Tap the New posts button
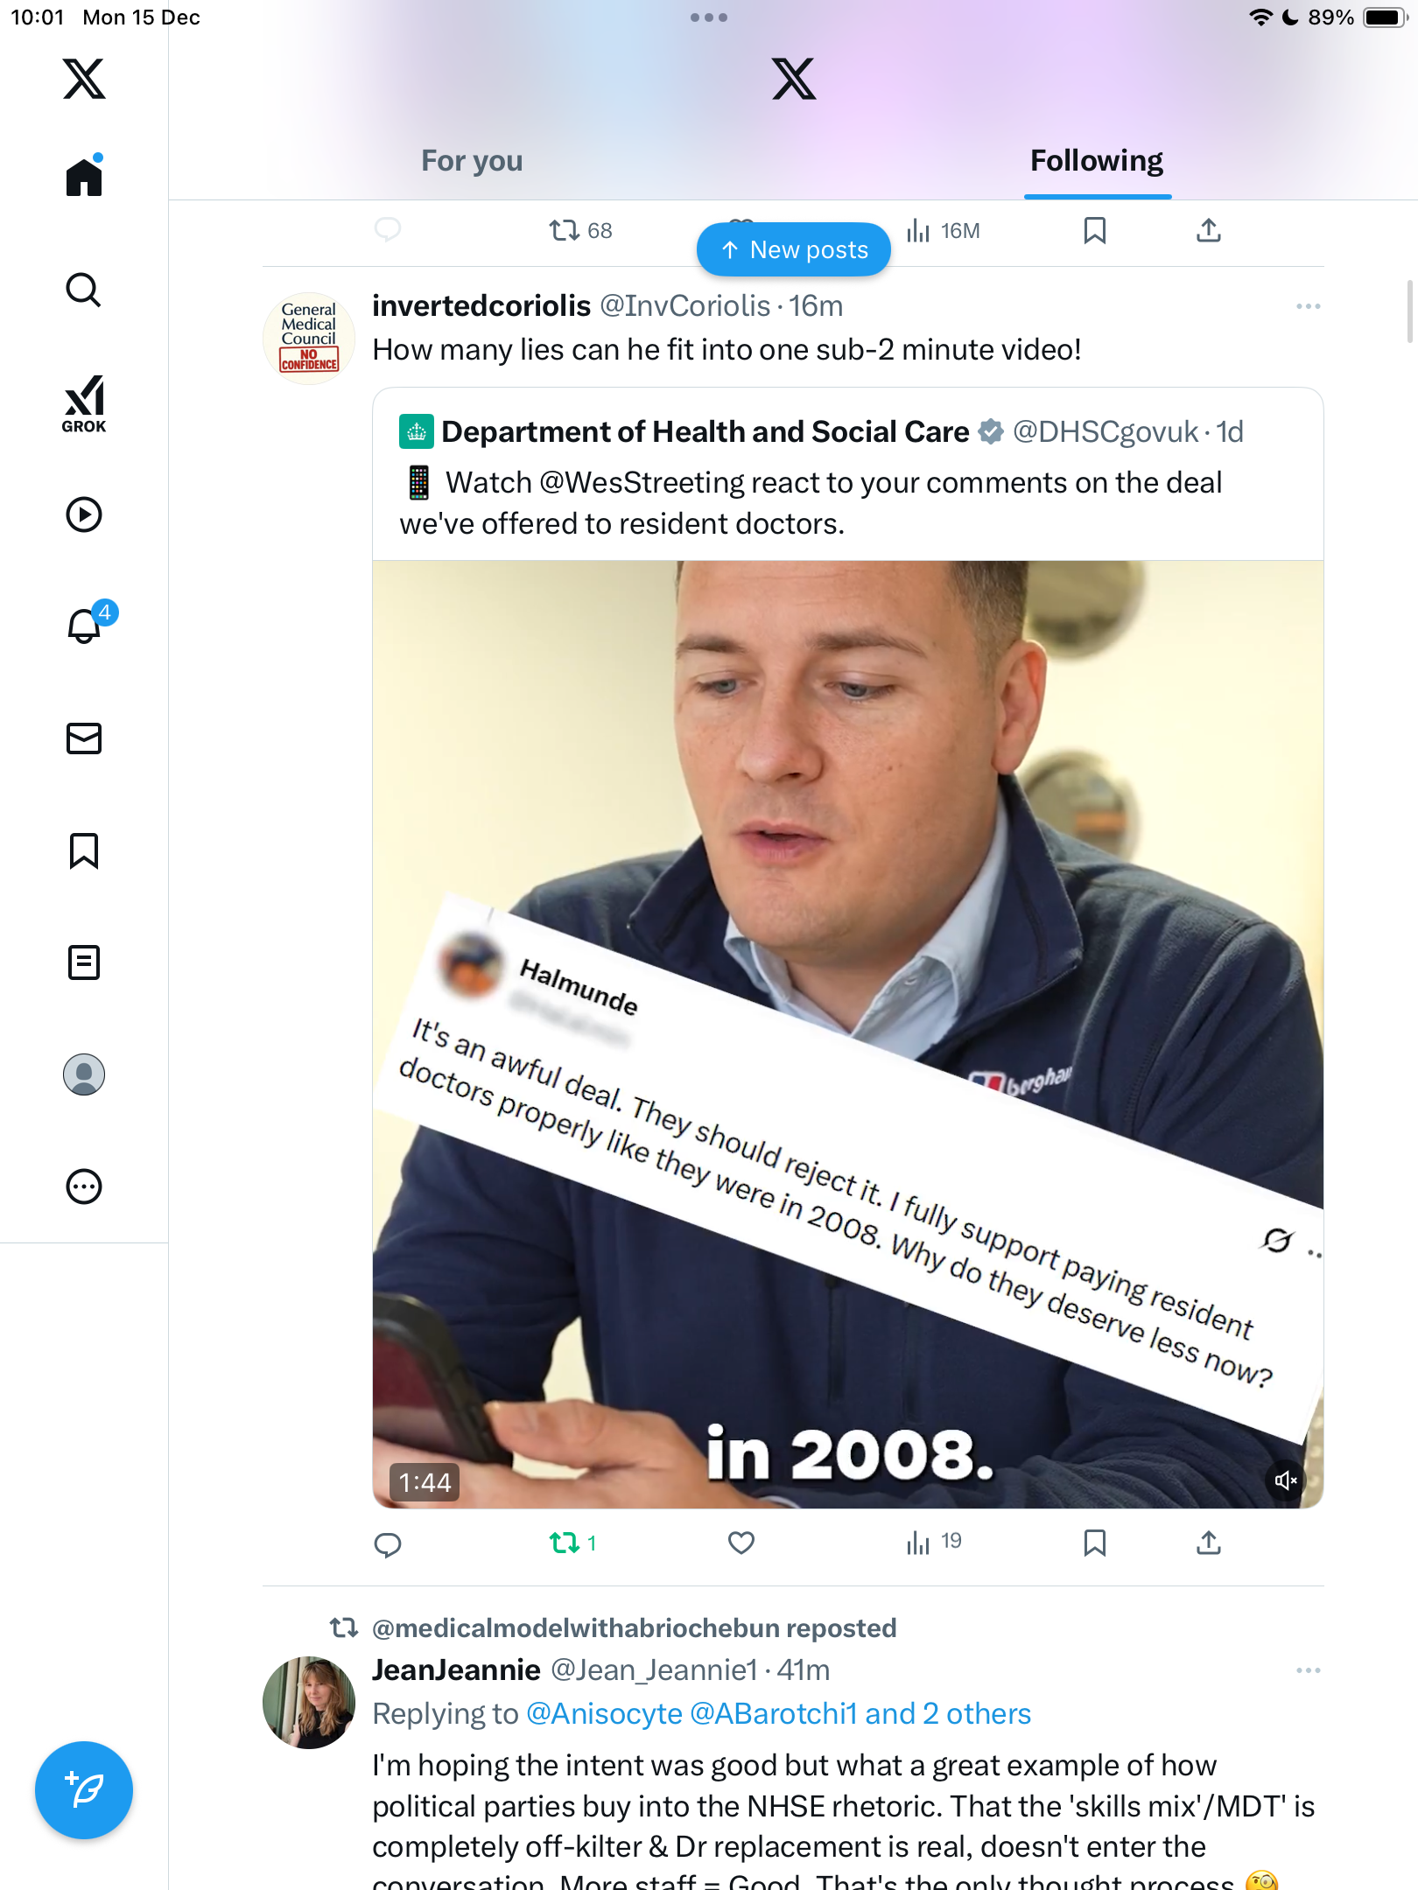 coord(794,250)
